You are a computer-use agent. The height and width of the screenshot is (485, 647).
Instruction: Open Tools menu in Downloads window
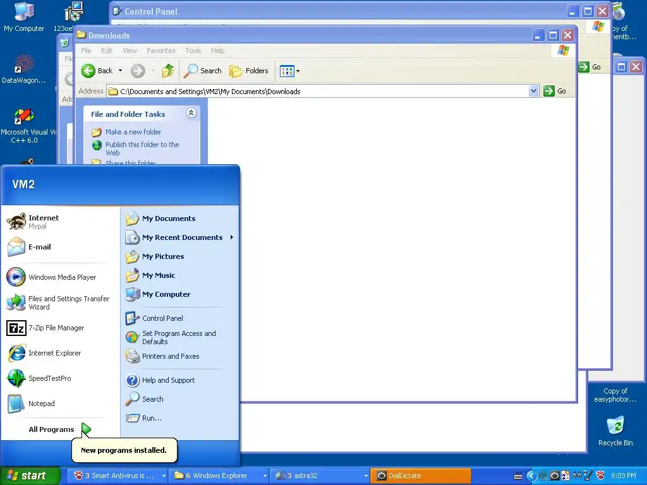coord(193,51)
